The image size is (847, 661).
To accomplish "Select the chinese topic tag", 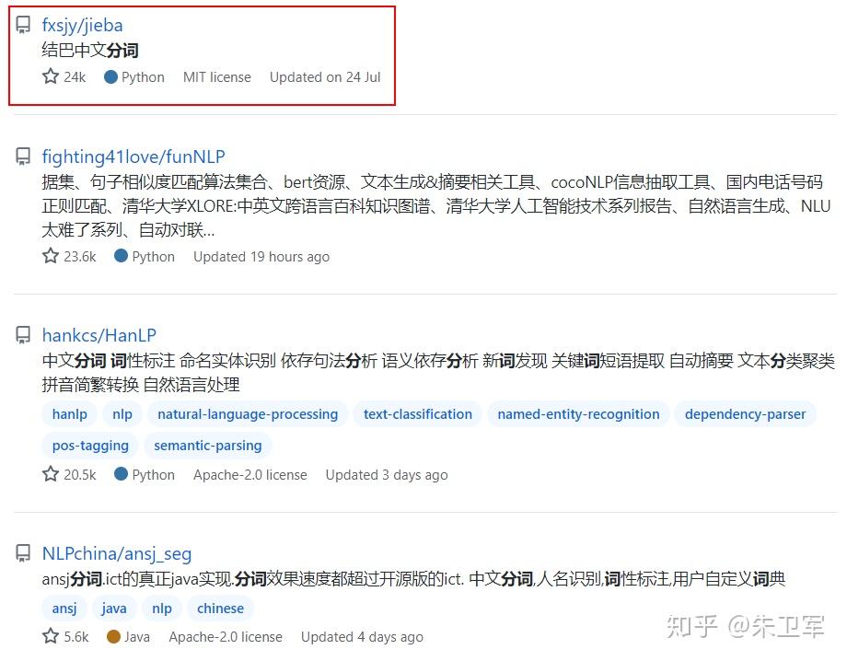I will tap(220, 609).
